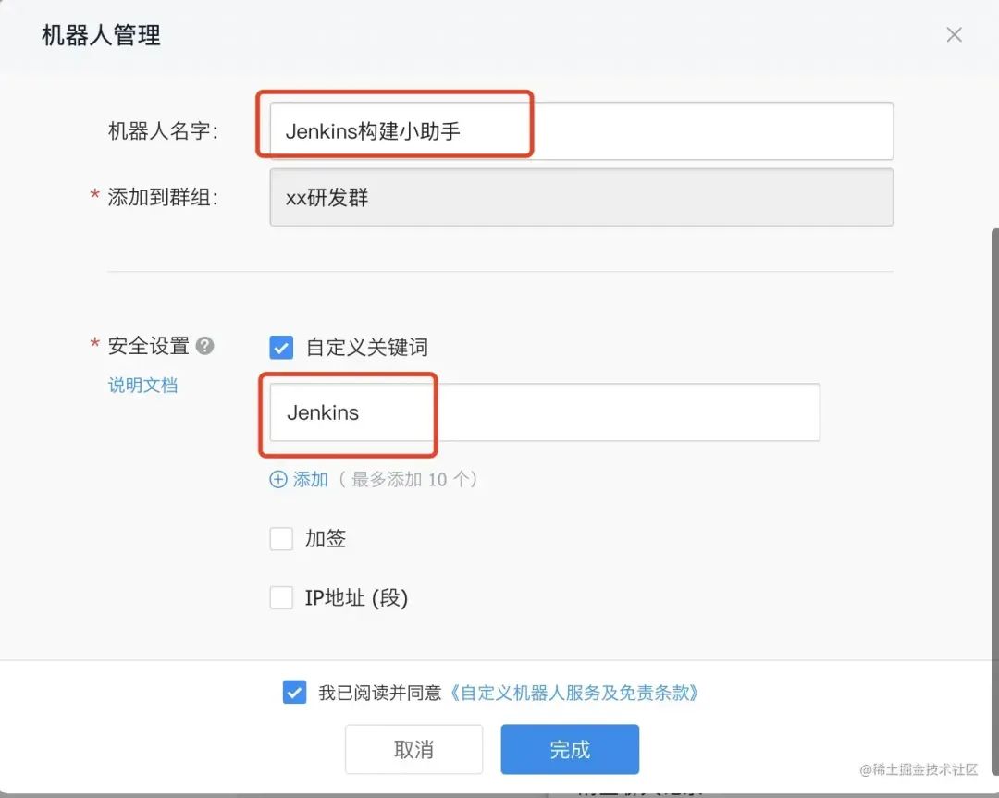The width and height of the screenshot is (999, 798).
Task: Uncheck the terms agreement checkbox
Action: pyautogui.click(x=294, y=691)
